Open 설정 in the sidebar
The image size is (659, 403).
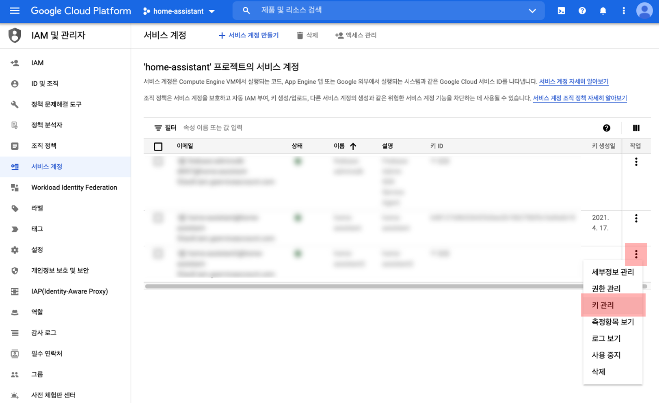coord(65,250)
